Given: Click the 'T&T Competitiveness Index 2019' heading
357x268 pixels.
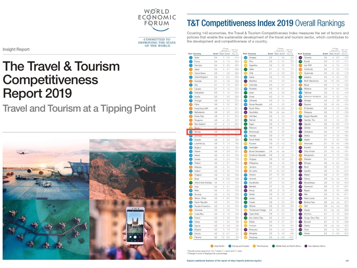Looking at the screenshot, I should click(x=240, y=23).
